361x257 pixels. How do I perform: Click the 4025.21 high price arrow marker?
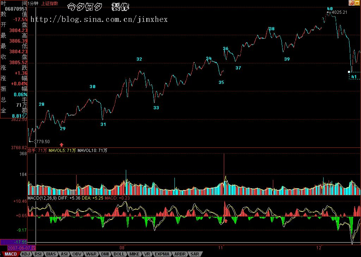(x=329, y=12)
